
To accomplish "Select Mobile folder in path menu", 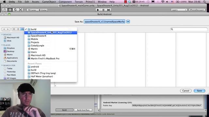I will point(51,39).
